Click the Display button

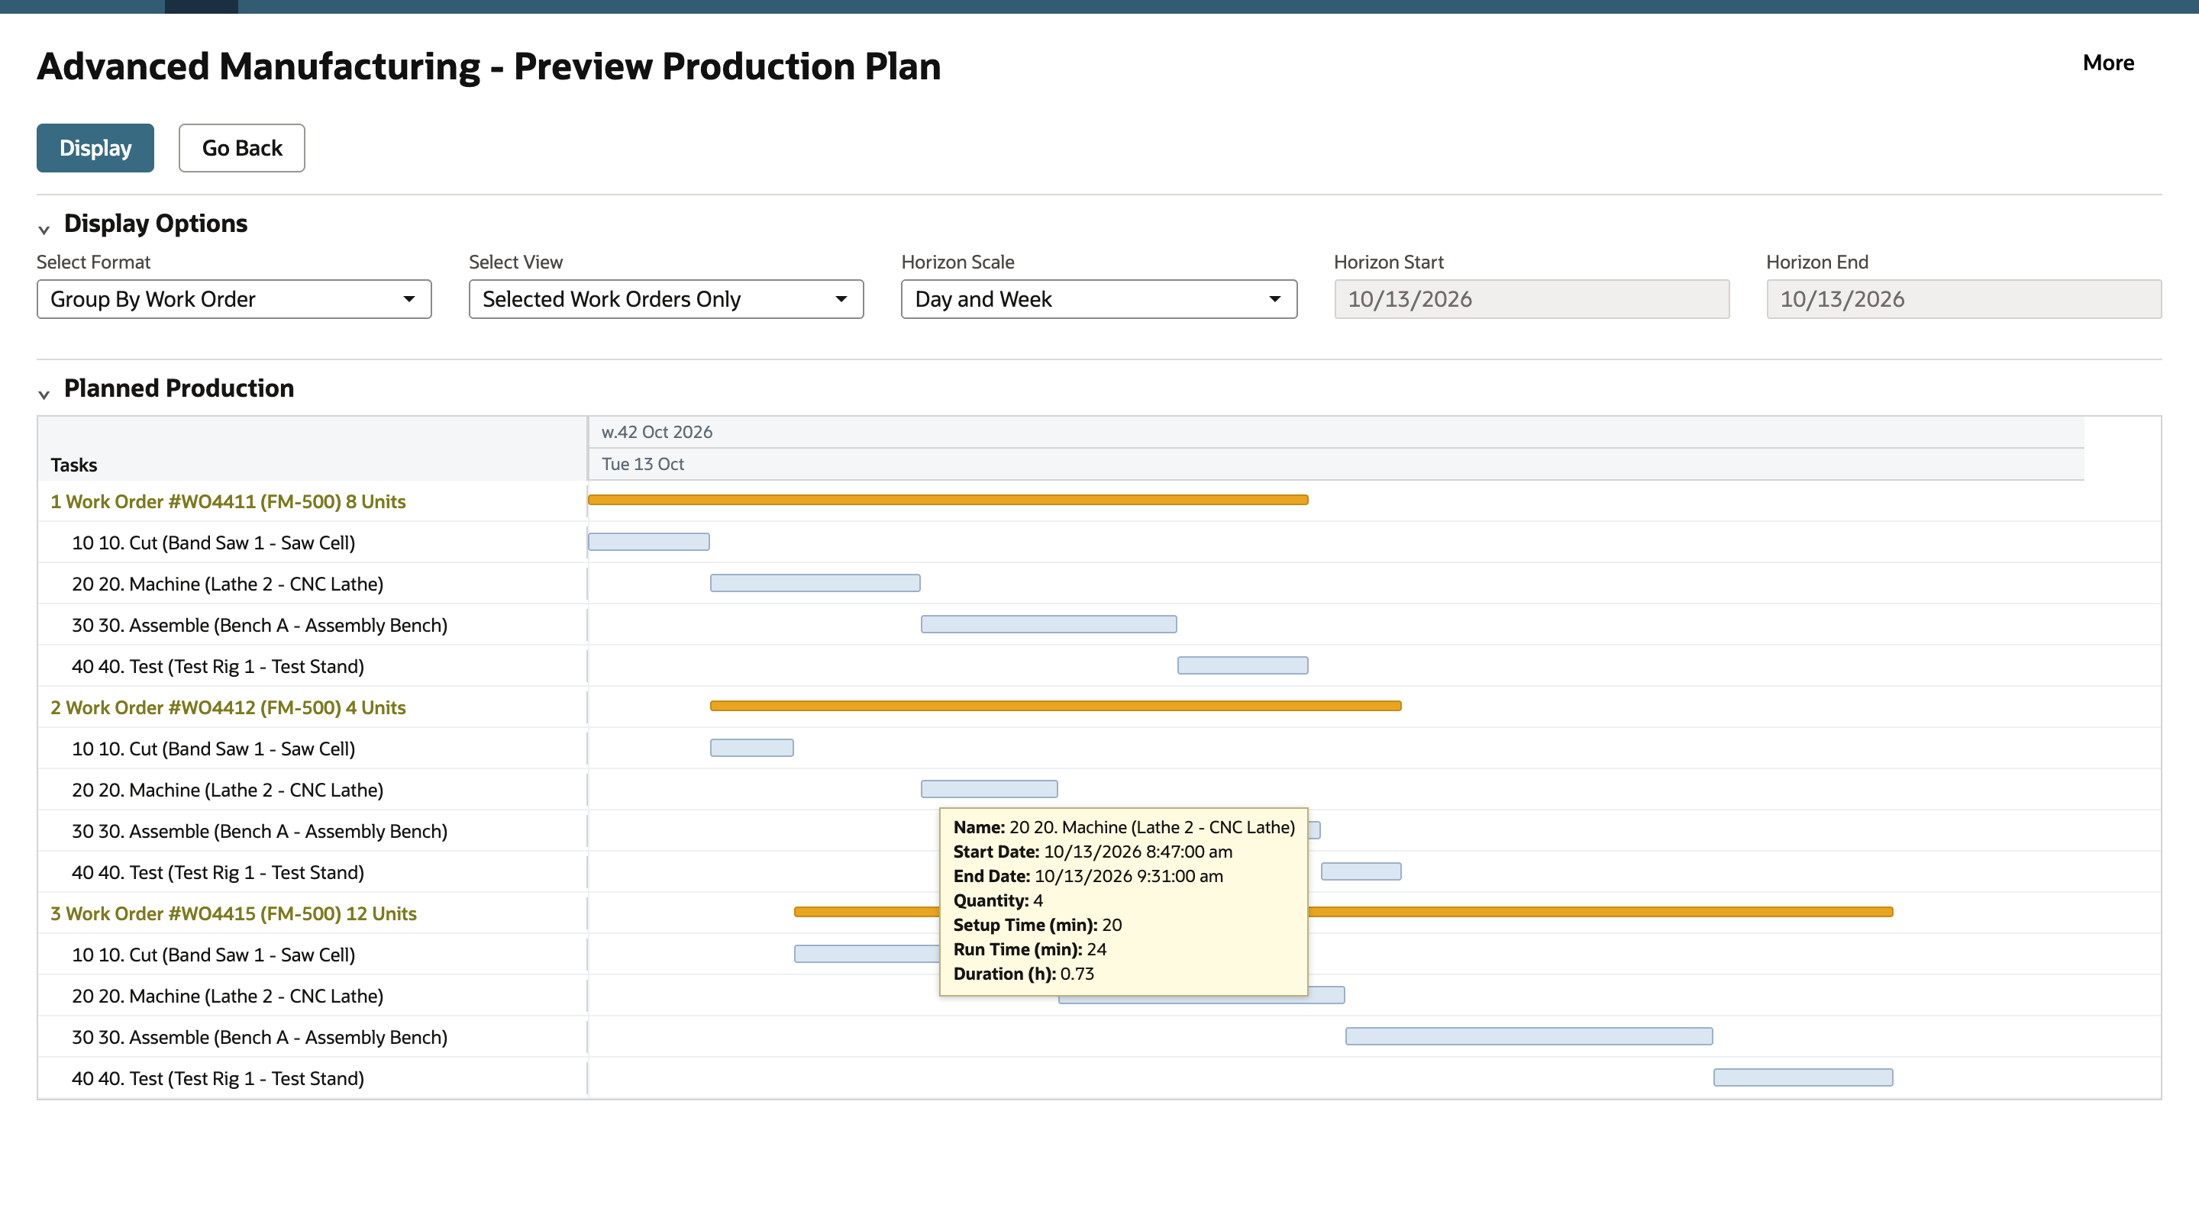pos(95,147)
